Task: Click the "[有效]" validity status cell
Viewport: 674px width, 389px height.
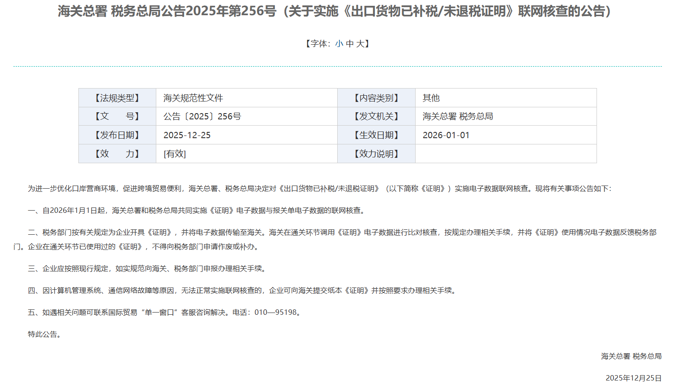Action: [x=174, y=153]
